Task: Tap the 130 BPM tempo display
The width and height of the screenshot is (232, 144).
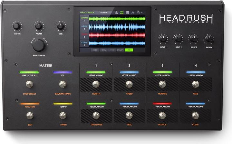Action: point(103,13)
